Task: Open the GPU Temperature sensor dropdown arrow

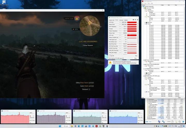Action: click(120, 27)
